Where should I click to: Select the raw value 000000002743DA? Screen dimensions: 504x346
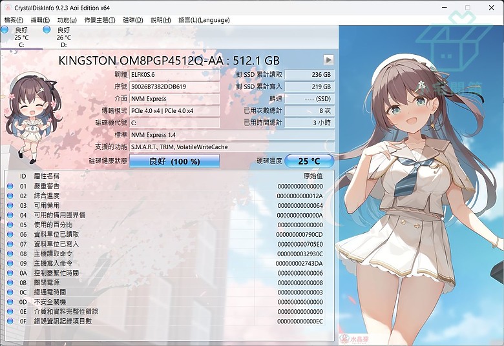coord(299,263)
